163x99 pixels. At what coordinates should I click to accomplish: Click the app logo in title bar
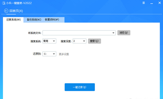4,3
